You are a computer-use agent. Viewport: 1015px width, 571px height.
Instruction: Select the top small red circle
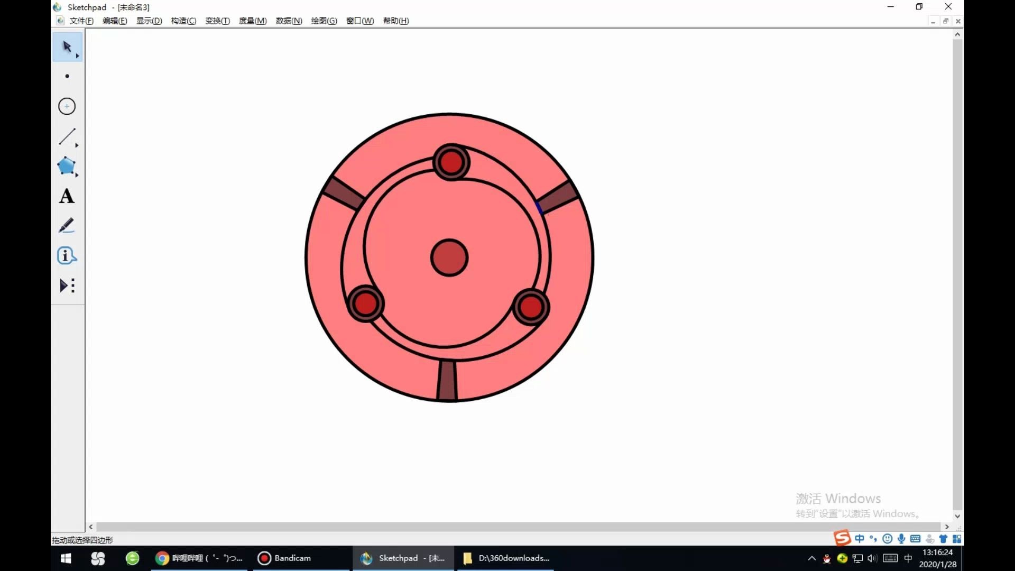point(451,162)
